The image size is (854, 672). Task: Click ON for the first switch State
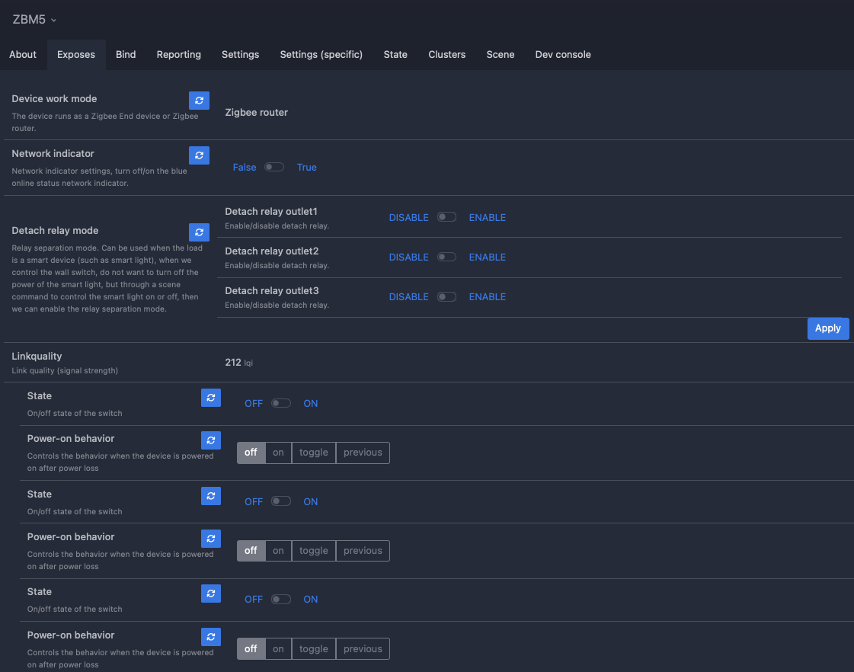click(x=311, y=404)
